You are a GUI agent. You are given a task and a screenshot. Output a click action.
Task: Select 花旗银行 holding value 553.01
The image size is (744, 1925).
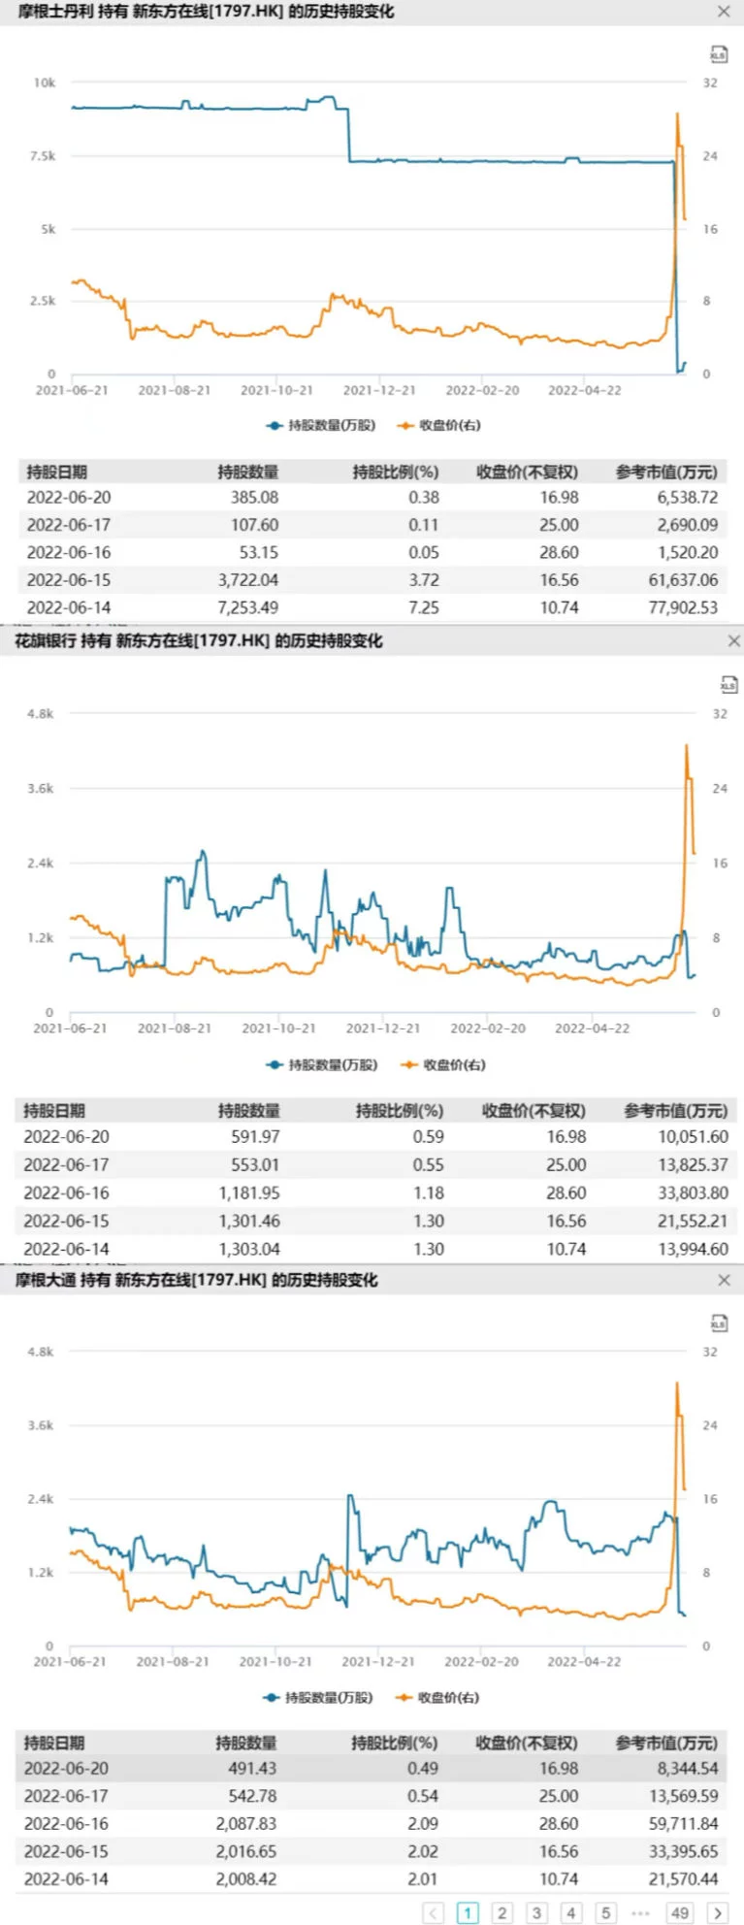click(x=256, y=1164)
